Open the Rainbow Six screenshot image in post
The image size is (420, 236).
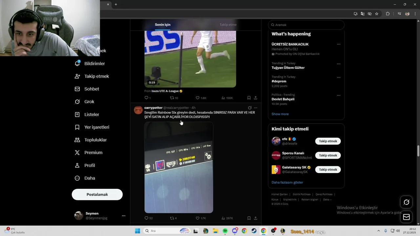tap(179, 167)
